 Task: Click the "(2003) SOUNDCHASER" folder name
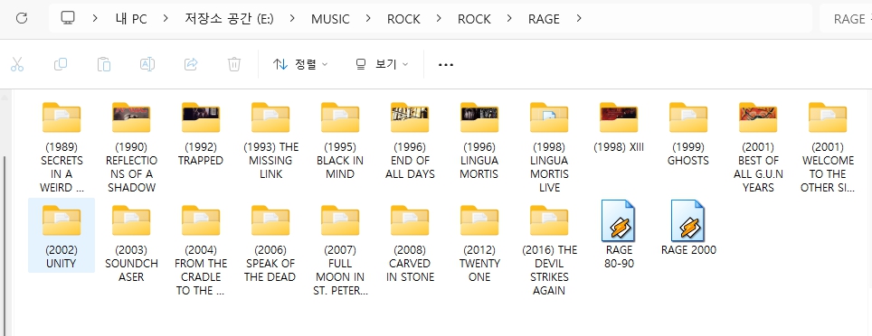131,263
